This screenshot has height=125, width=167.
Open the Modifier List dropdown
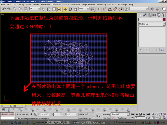(x=152, y=24)
